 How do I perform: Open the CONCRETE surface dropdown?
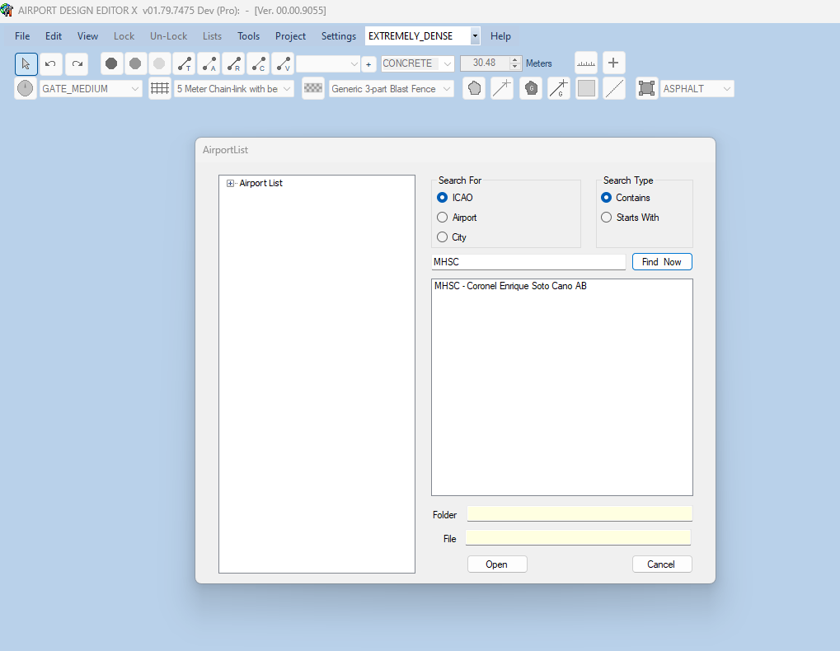447,63
